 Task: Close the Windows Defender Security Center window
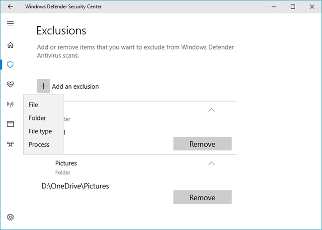tap(312, 6)
